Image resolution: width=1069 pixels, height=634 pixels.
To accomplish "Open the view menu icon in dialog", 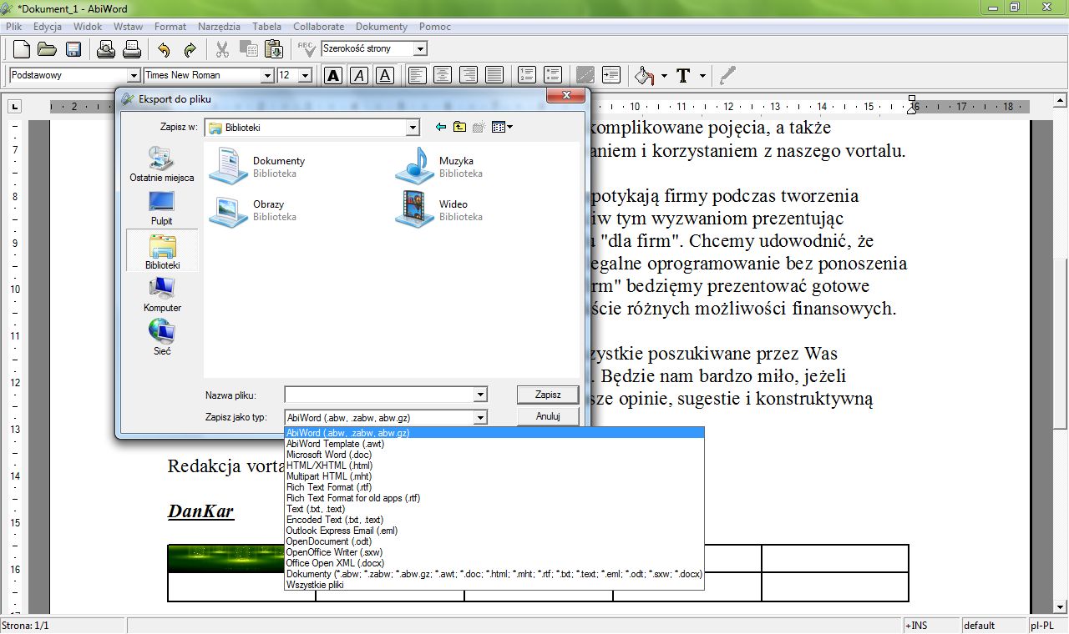I will 502,128.
